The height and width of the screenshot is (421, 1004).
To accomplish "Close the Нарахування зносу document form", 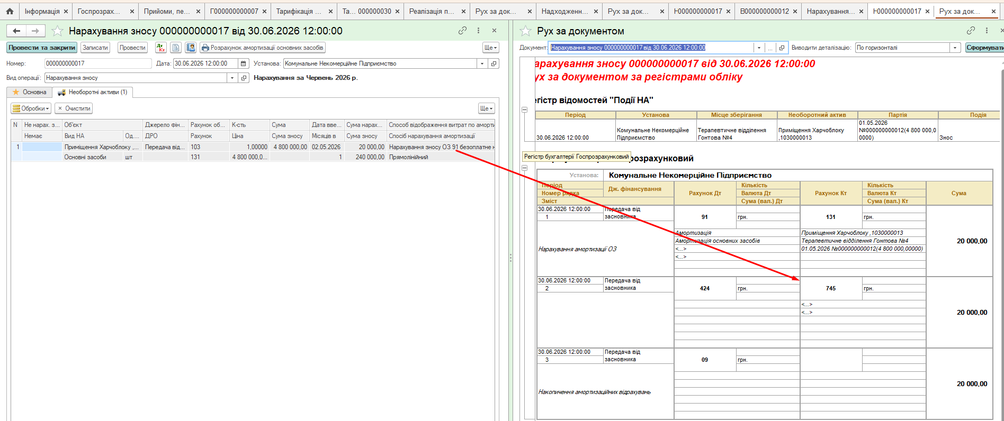I will coord(494,31).
